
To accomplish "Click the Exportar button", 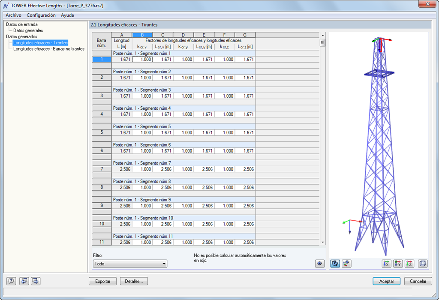I will pos(102,281).
